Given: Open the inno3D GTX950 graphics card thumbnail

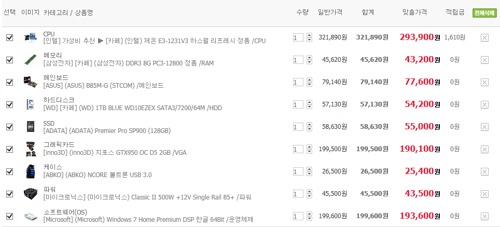Looking at the screenshot, I should click(x=31, y=149).
